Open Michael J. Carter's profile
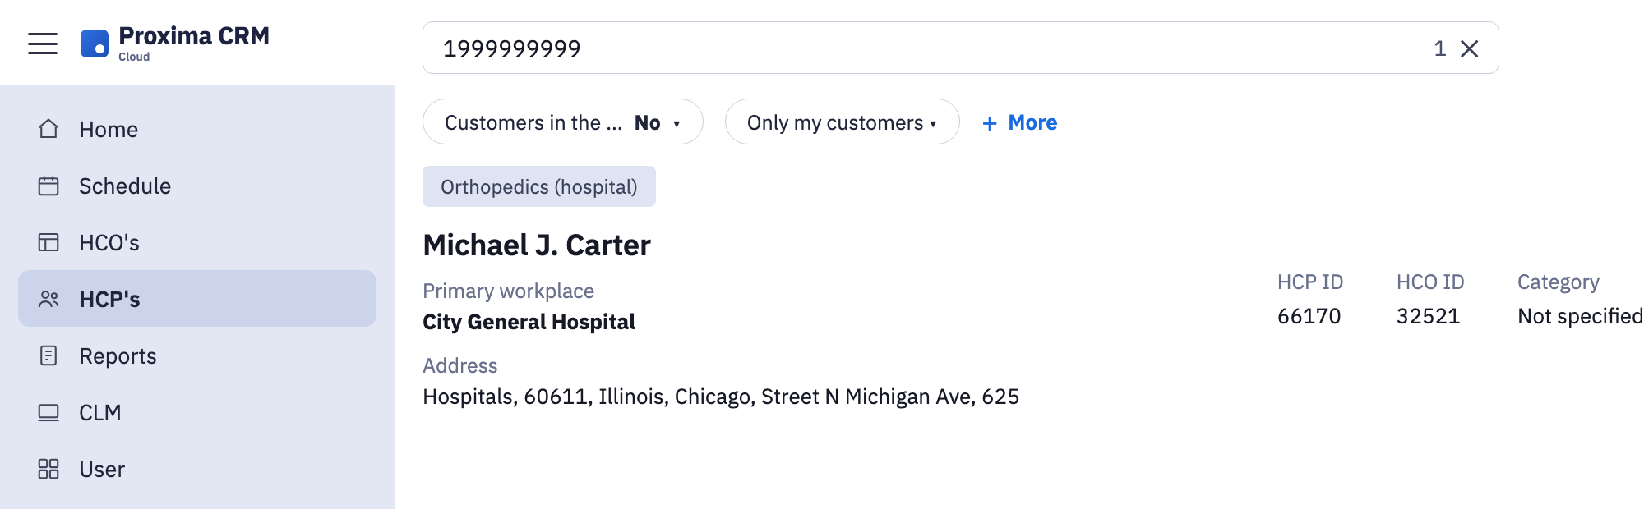 click(x=537, y=245)
